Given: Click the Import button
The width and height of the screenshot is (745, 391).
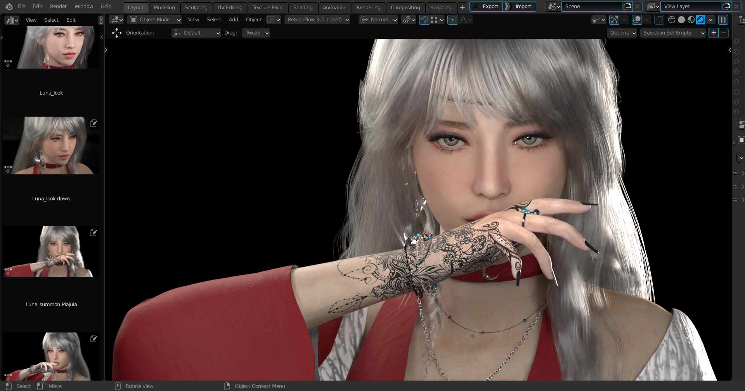Looking at the screenshot, I should coord(523,6).
